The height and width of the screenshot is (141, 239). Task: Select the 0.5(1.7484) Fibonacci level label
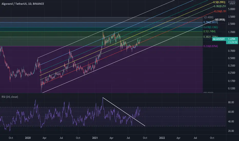click(x=210, y=31)
